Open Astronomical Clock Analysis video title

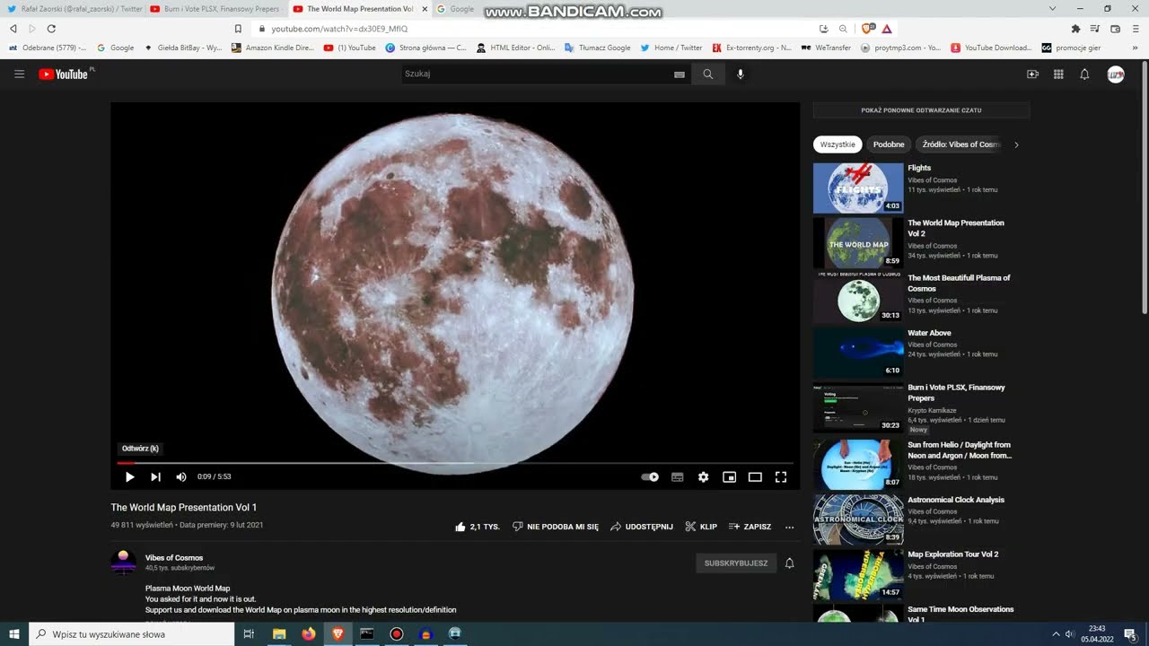[x=956, y=500]
